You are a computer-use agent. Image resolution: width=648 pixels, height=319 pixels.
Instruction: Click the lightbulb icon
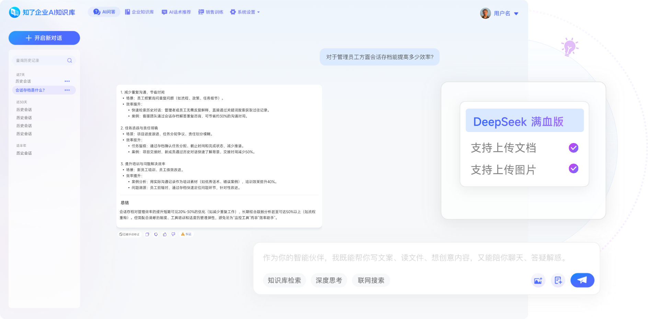[569, 47]
